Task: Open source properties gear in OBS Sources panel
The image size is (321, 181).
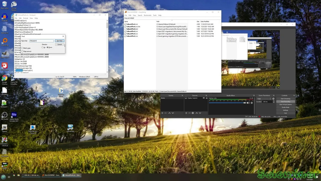Action: [193, 113]
